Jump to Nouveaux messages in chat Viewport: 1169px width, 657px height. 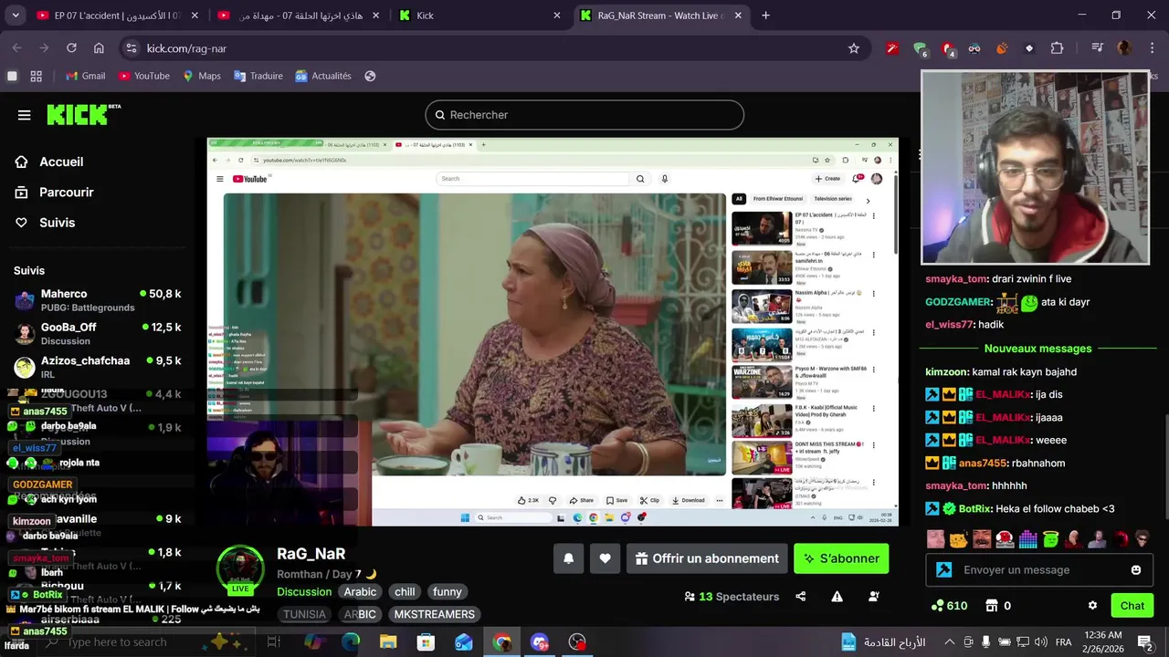[x=1037, y=349]
